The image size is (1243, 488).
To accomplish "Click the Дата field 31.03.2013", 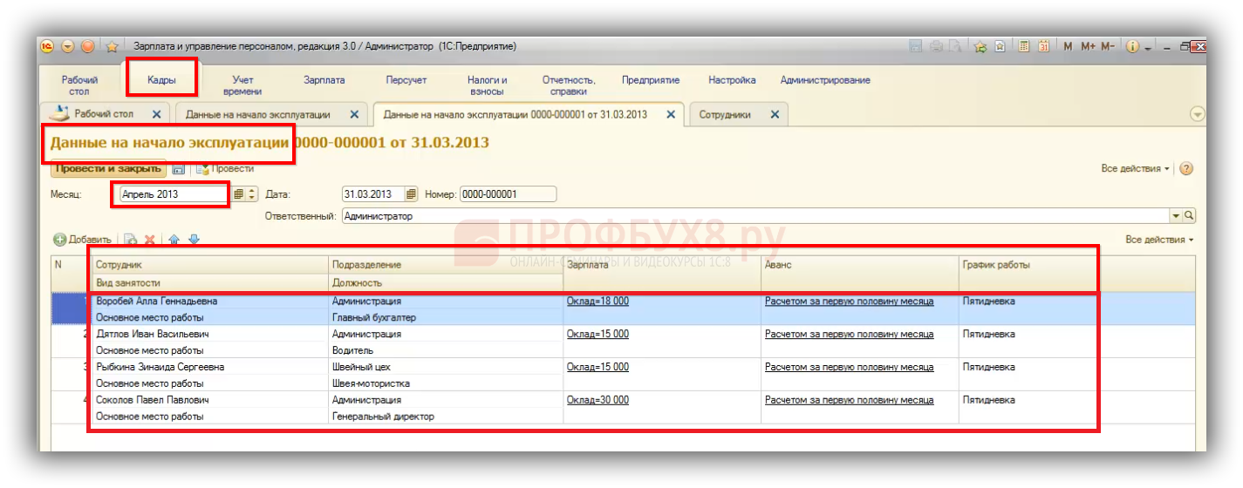I will [372, 194].
